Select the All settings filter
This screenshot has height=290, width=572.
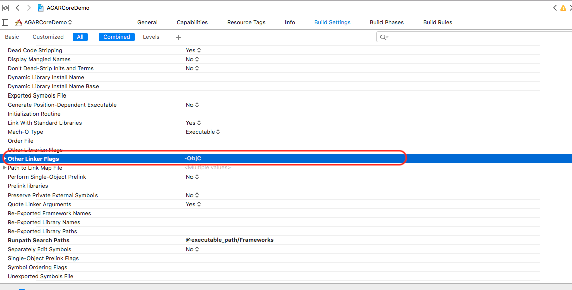80,37
